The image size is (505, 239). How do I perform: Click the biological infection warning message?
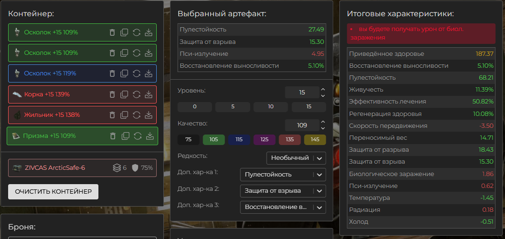point(421,33)
